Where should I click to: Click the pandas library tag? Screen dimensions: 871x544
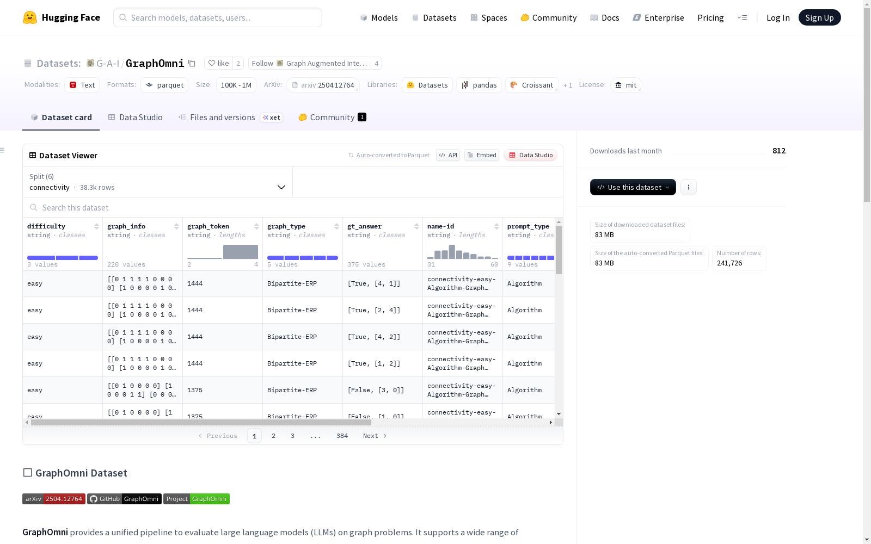coord(479,85)
